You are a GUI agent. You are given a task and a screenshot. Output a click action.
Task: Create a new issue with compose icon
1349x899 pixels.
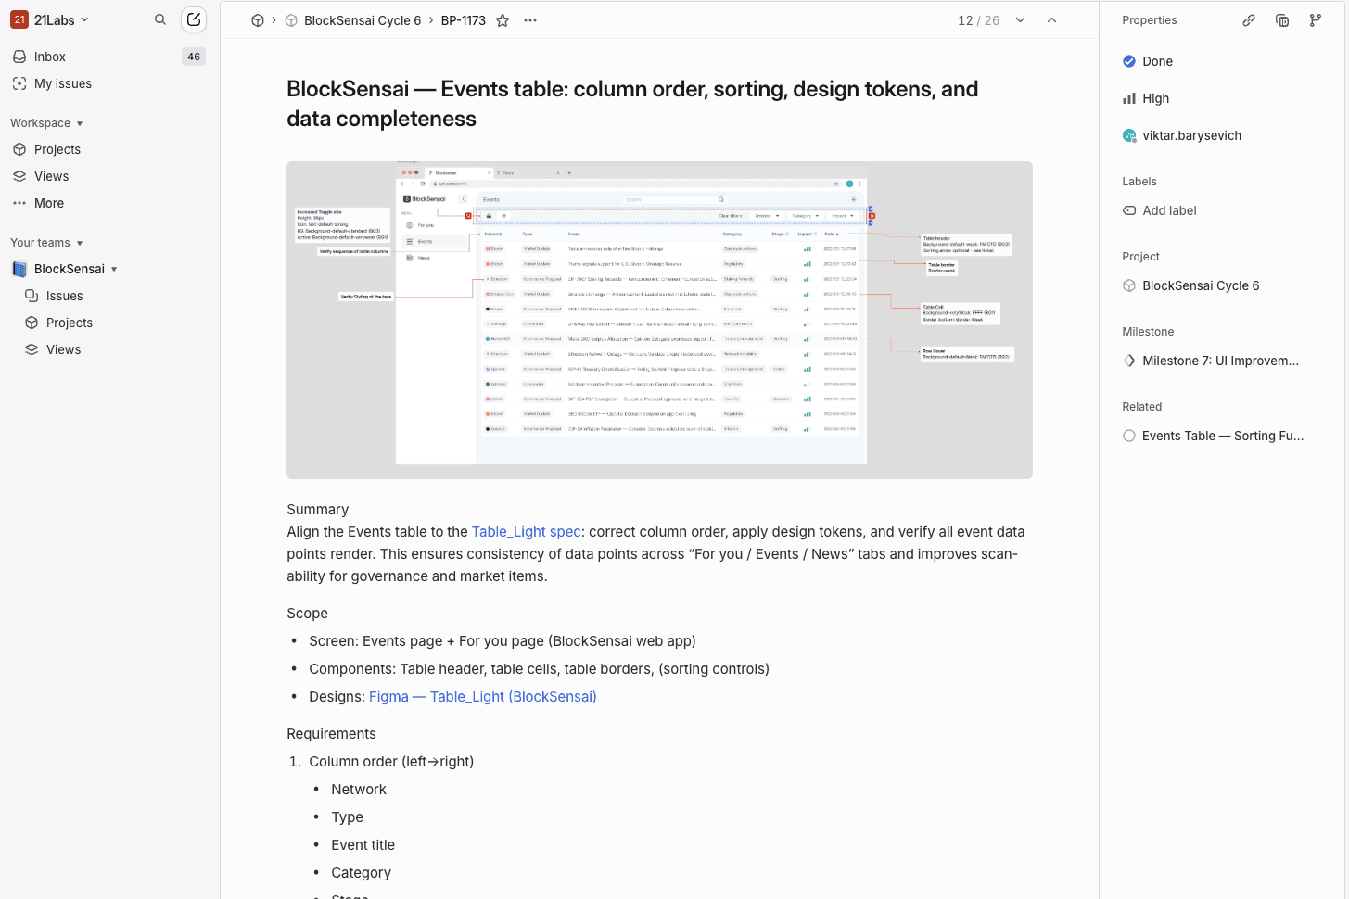(194, 19)
